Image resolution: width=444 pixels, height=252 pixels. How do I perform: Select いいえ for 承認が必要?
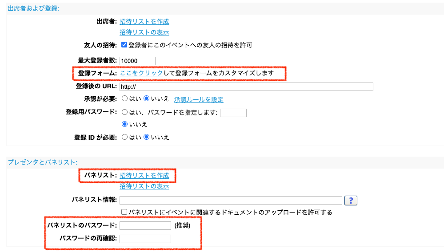click(x=146, y=98)
